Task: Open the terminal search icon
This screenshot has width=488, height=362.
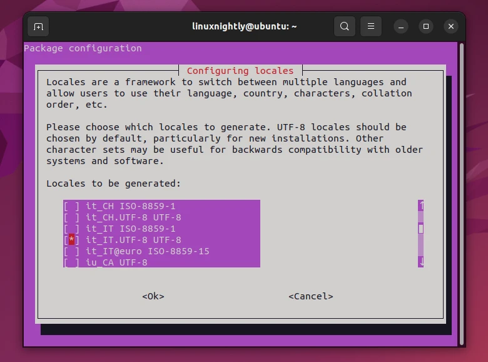Action: (x=345, y=26)
